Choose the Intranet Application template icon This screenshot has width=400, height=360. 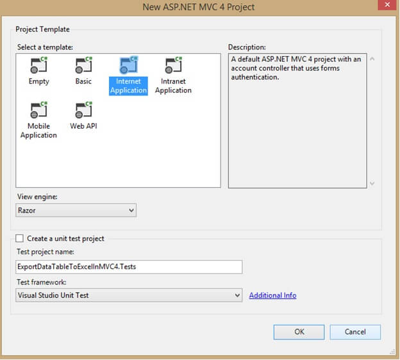tap(174, 65)
